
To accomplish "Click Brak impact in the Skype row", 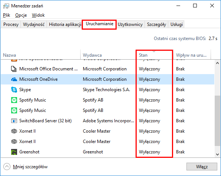I will point(180,90).
